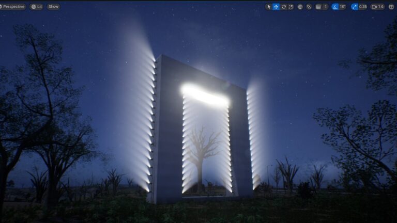Open the Perspective view type dropdown

[13, 7]
